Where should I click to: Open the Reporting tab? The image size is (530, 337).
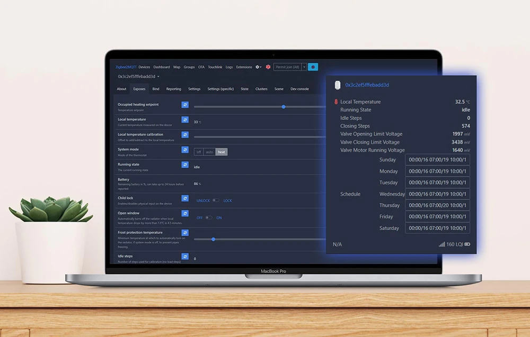click(174, 89)
